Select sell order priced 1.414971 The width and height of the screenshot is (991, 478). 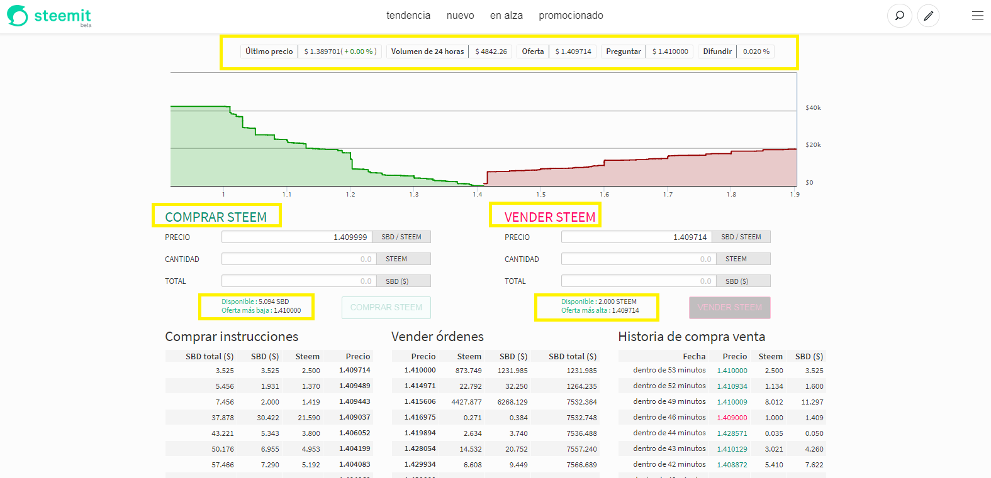click(x=496, y=386)
